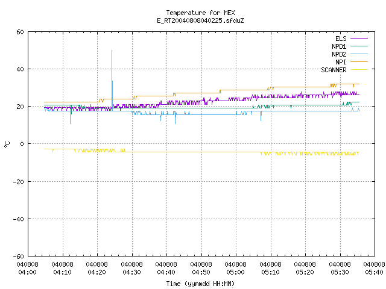Click the green NPD1 legend line sample
This screenshot has height=289, width=386.
coord(359,46)
